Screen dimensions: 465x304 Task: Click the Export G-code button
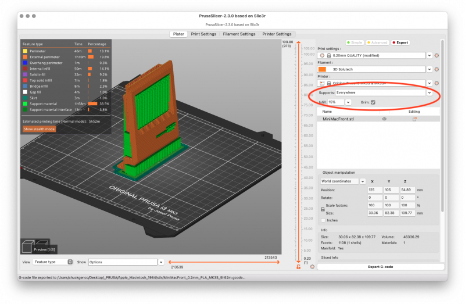click(381, 267)
